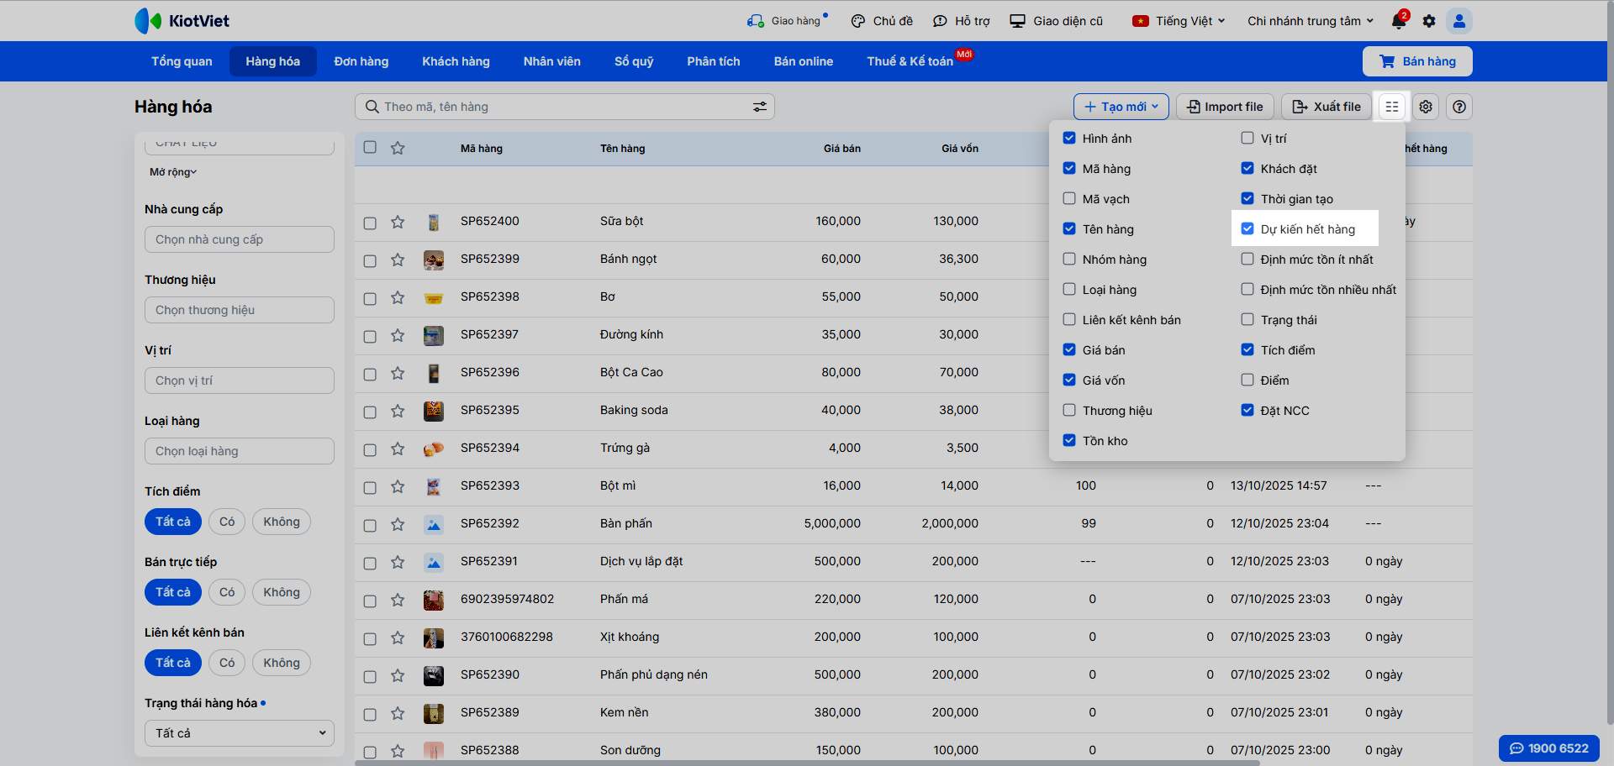Open Tạo mới dropdown

point(1121,107)
